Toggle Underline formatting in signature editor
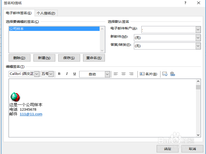 pos(74,74)
